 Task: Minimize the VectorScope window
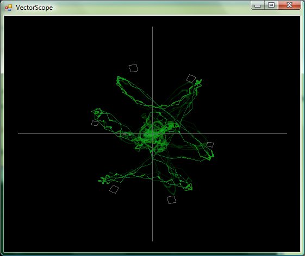point(258,5)
